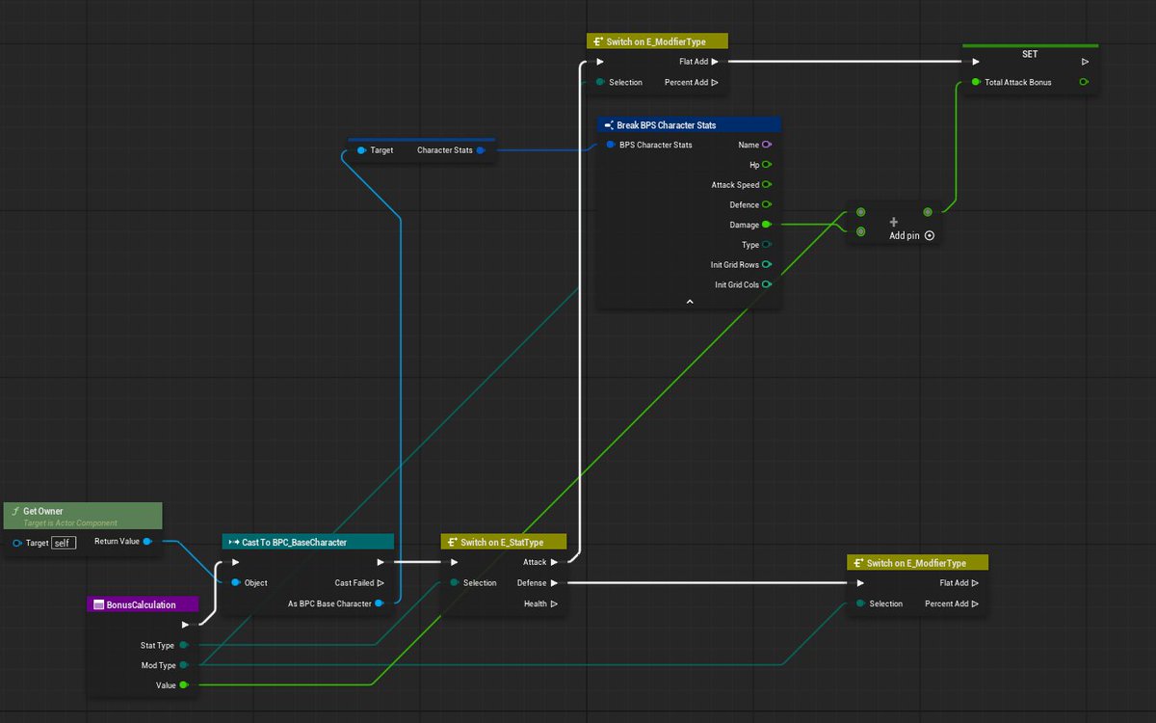Screen dimensions: 1156x723
Task: Click the Stat Type pin on BonusCalculation
Action: 184,645
